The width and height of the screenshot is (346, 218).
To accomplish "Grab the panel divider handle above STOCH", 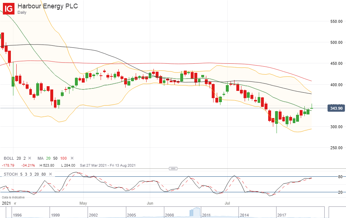I will [173, 168].
